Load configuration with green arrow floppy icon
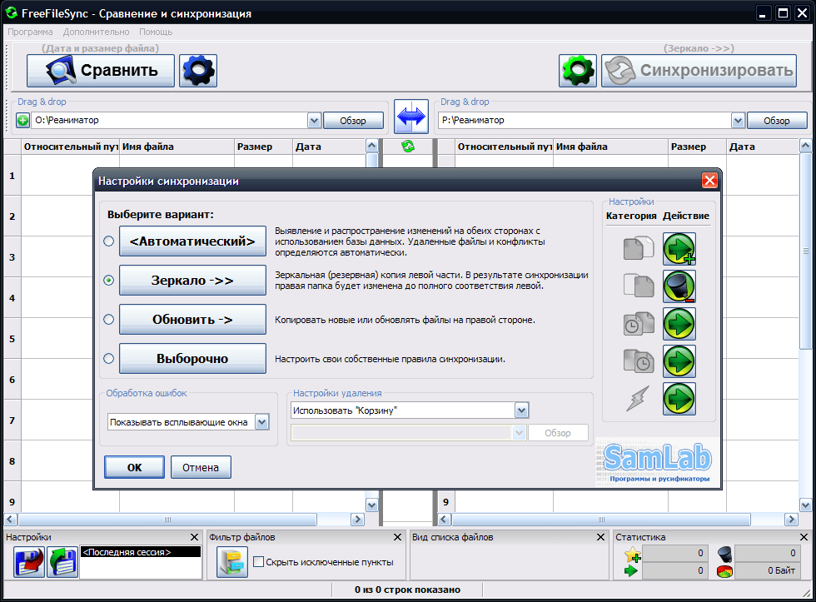816x602 pixels. pos(62,562)
